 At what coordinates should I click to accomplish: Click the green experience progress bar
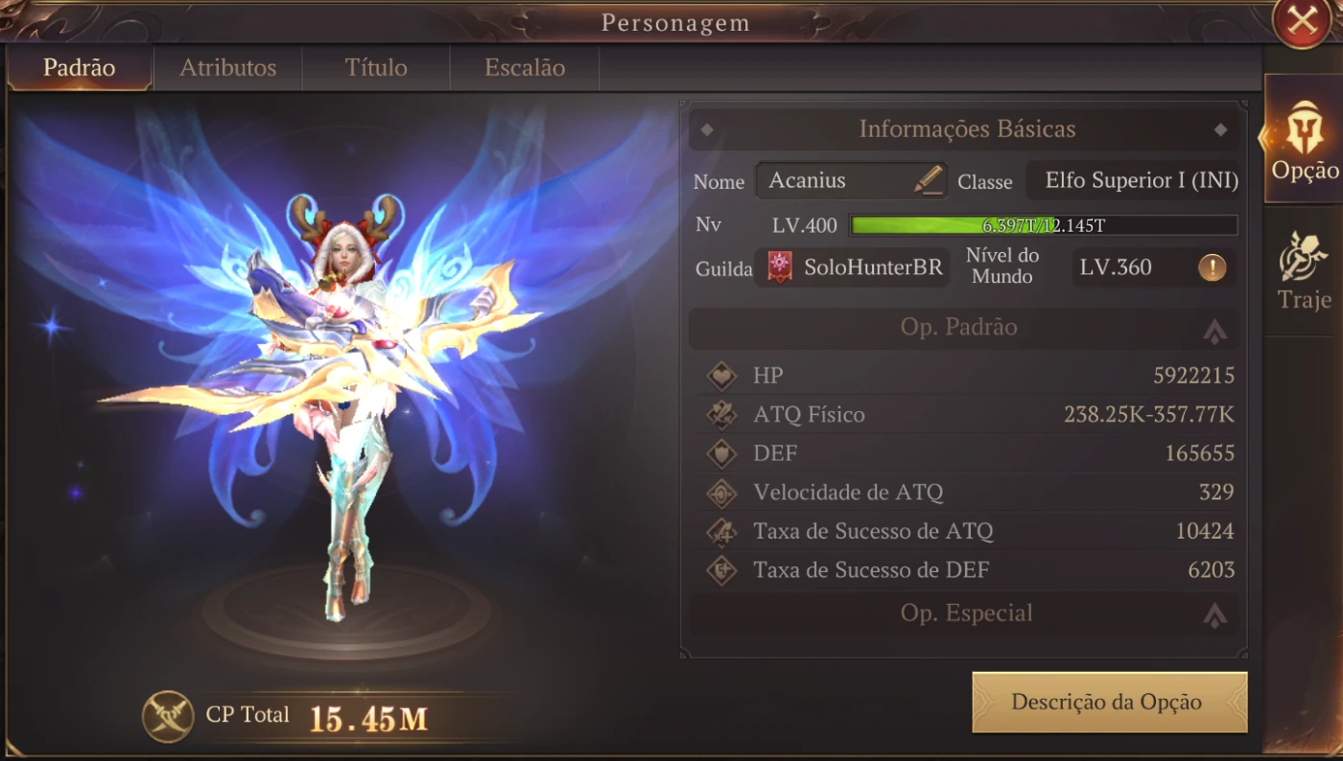tap(1044, 226)
